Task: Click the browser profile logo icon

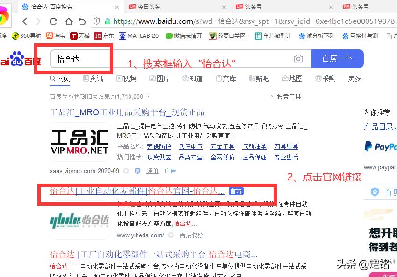Action: [4, 15]
